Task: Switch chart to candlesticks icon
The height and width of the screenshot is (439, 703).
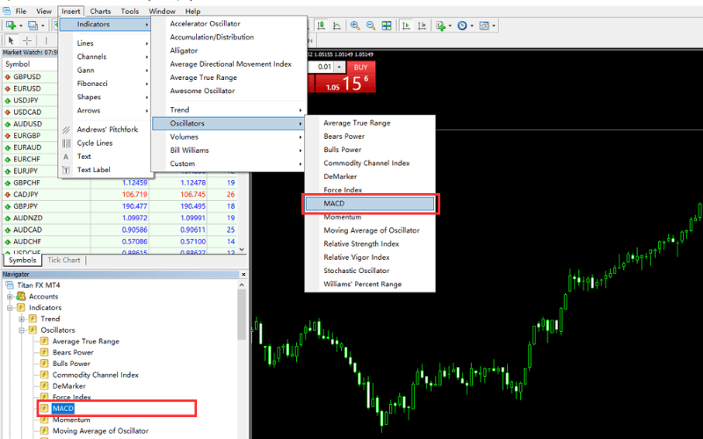Action: tap(321, 25)
